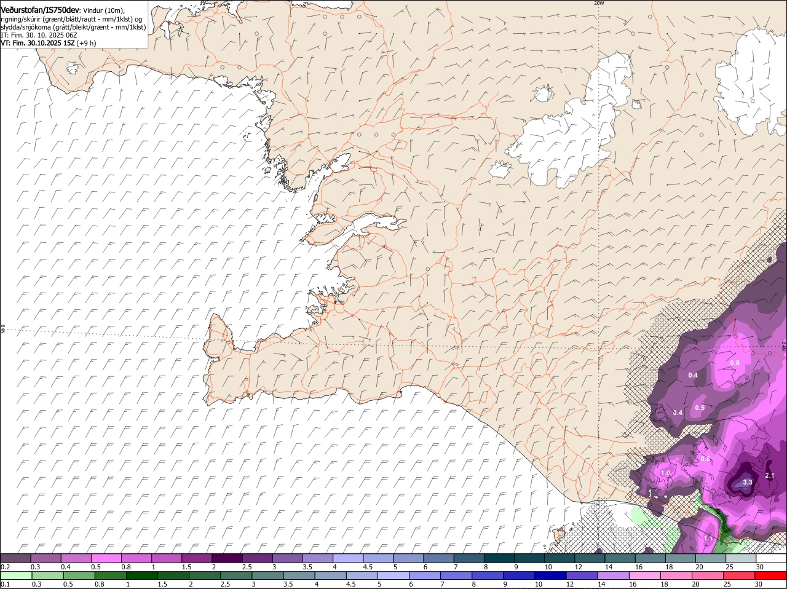Click the pale green lower swatch starting at 0.1
Image resolution: width=787 pixels, height=589 pixels.
tap(16, 575)
